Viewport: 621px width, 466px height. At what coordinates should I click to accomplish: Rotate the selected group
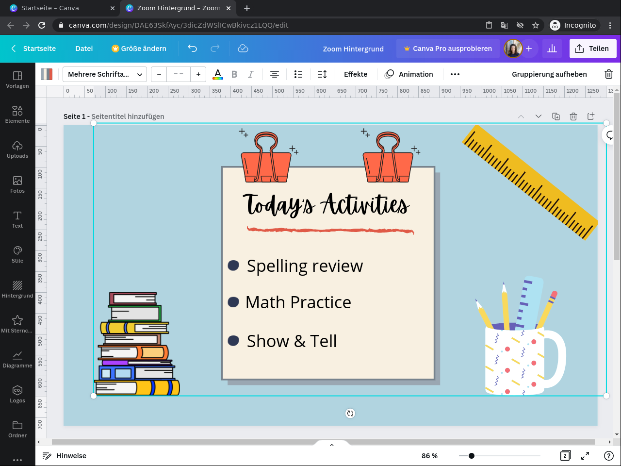click(350, 414)
